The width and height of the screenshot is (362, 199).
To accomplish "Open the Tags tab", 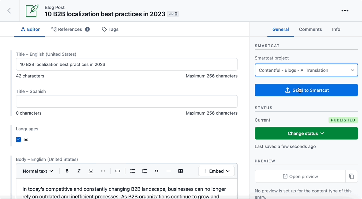I will pos(110,29).
